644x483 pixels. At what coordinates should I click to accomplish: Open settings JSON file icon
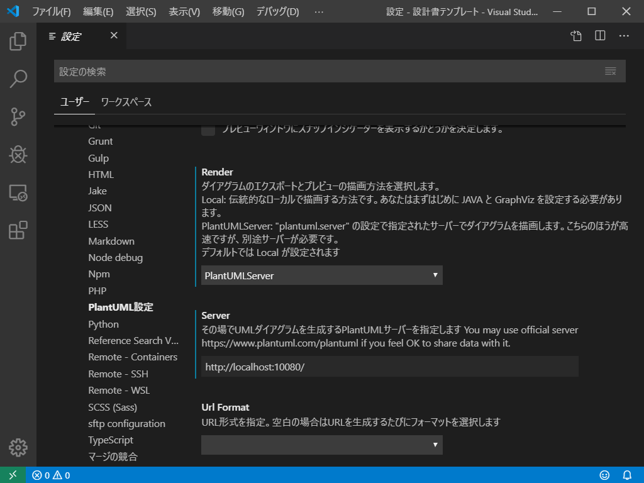pyautogui.click(x=576, y=36)
